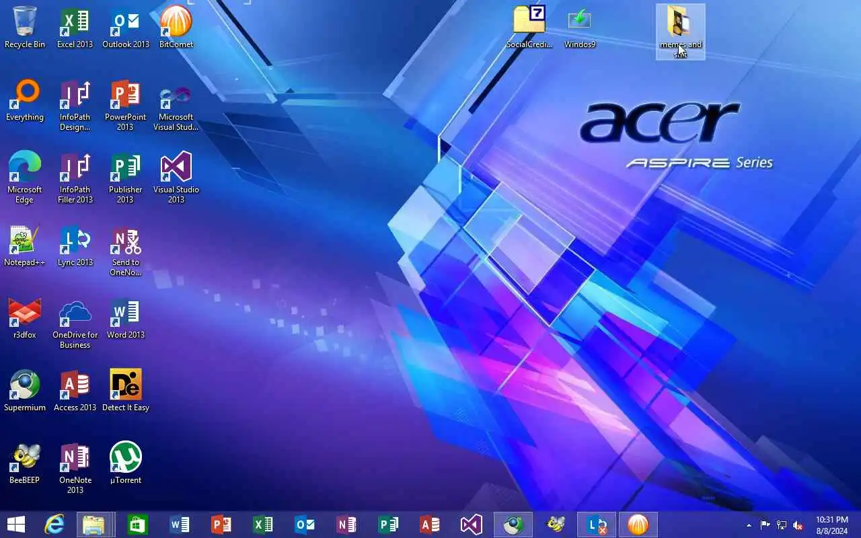Launch Excel from the taskbar

tap(263, 525)
